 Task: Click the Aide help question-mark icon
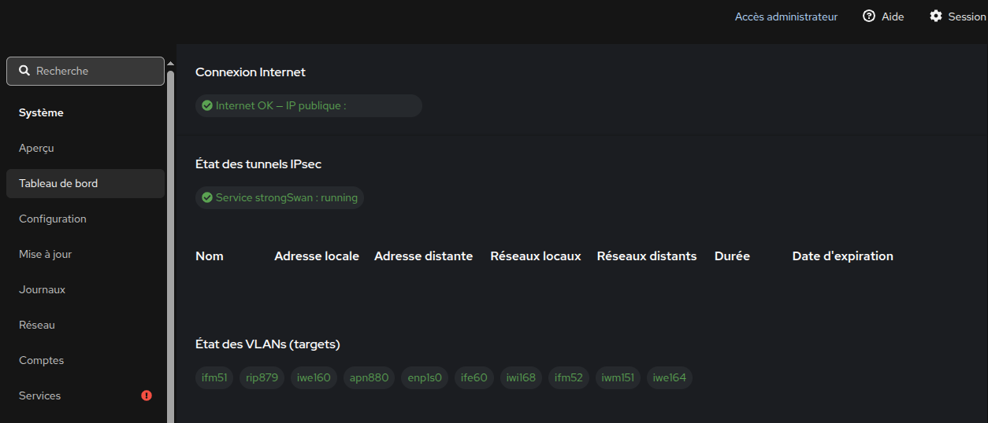(869, 16)
